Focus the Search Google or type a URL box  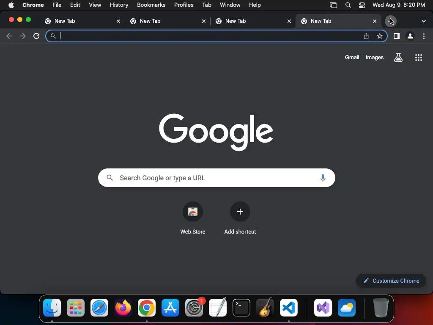click(216, 178)
